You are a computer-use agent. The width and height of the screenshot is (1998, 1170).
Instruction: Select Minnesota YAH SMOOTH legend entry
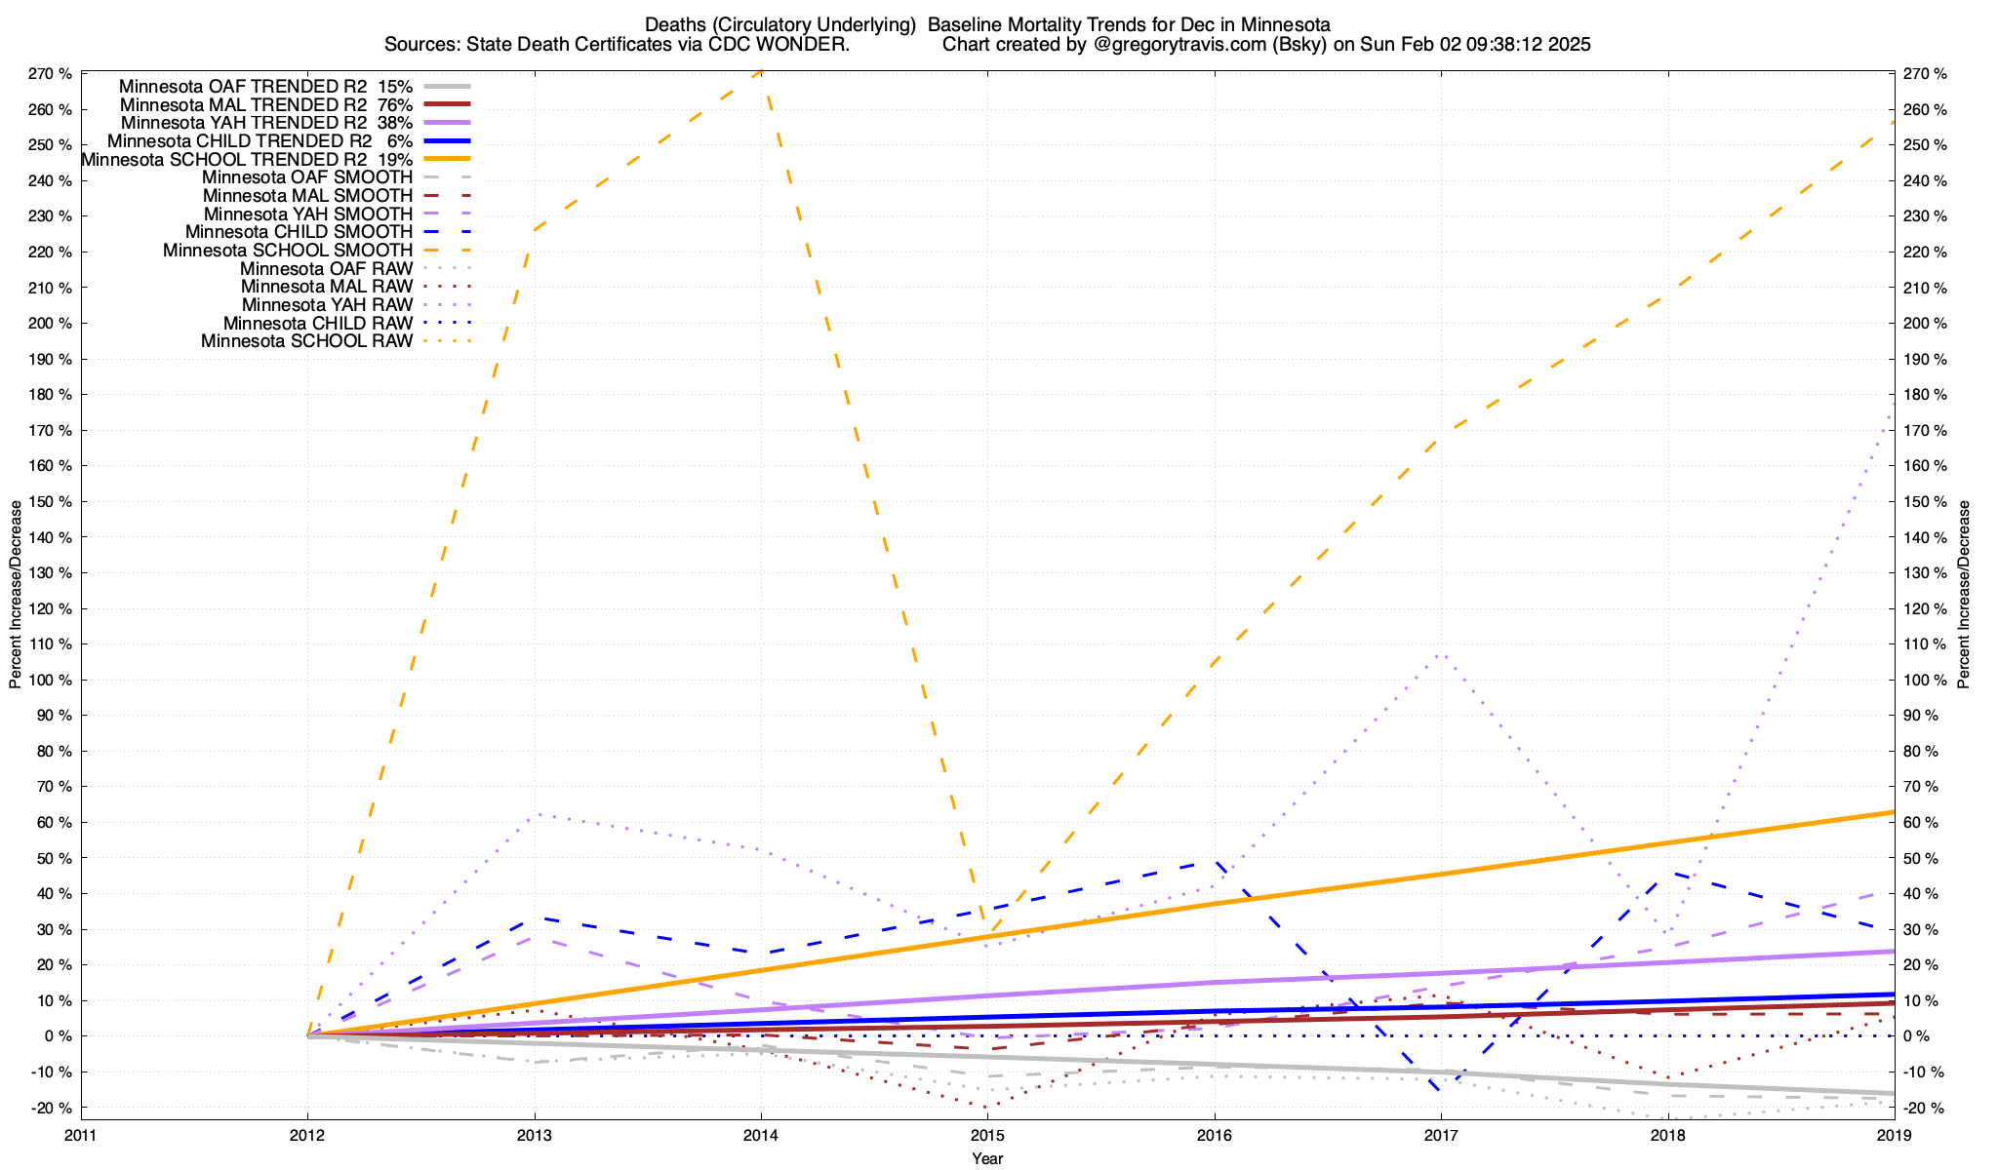pos(308,214)
